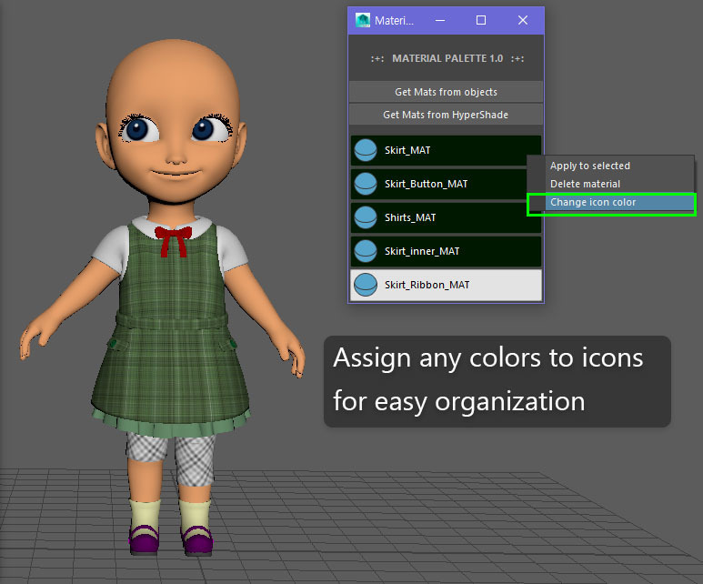This screenshot has width=703, height=584.
Task: Select the Skirt_inner_MAT material name
Action: (422, 251)
